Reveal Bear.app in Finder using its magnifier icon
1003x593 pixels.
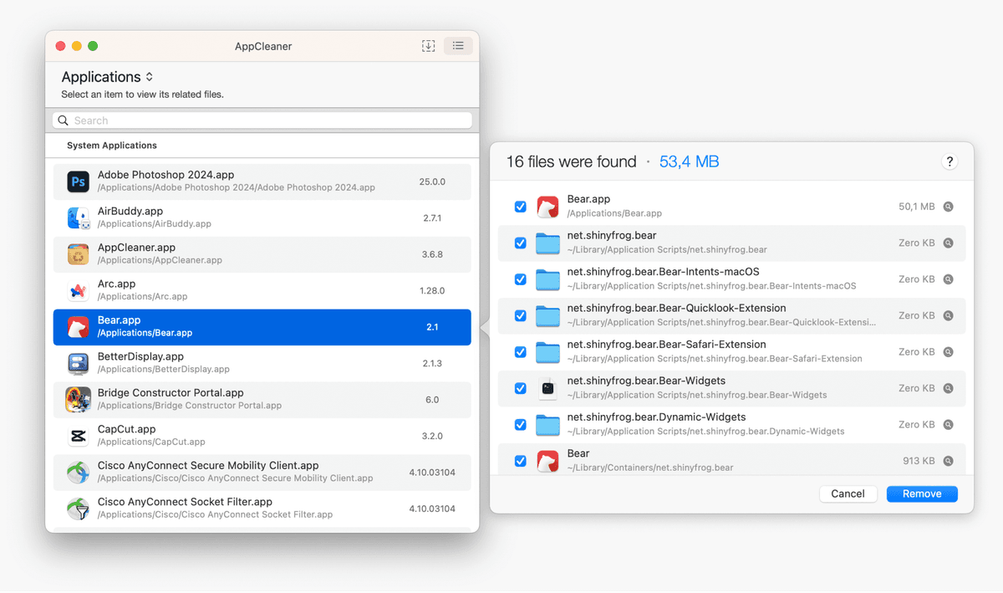[948, 207]
